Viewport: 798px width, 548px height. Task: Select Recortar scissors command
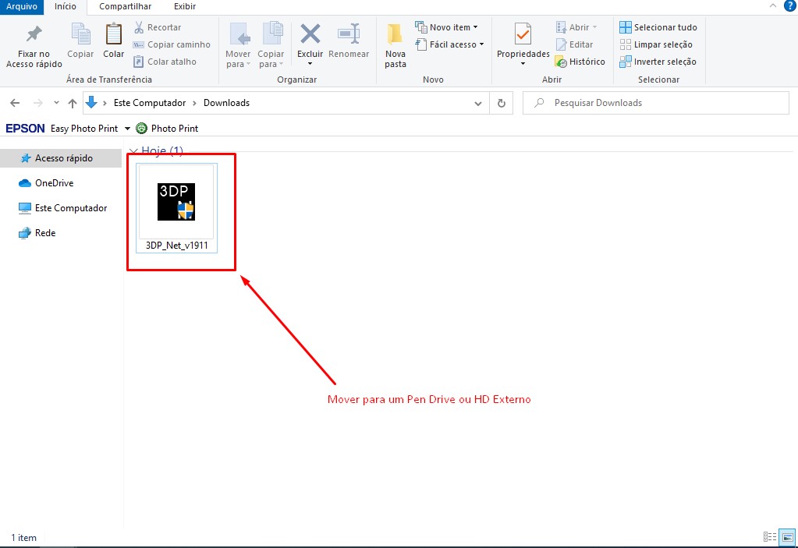pyautogui.click(x=158, y=27)
